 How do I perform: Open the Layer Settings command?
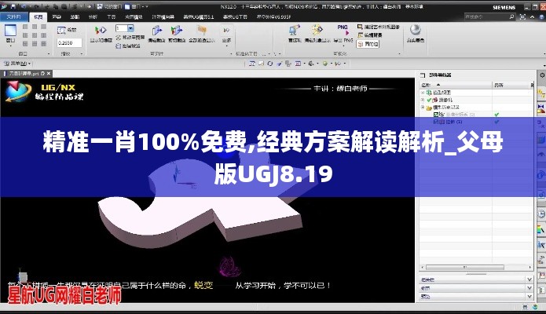[128, 46]
